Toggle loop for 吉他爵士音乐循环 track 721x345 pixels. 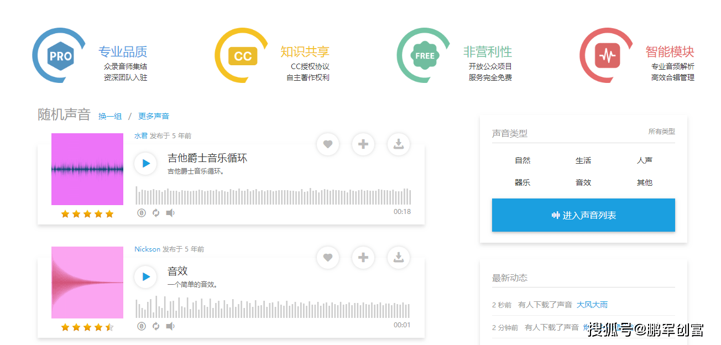point(156,213)
